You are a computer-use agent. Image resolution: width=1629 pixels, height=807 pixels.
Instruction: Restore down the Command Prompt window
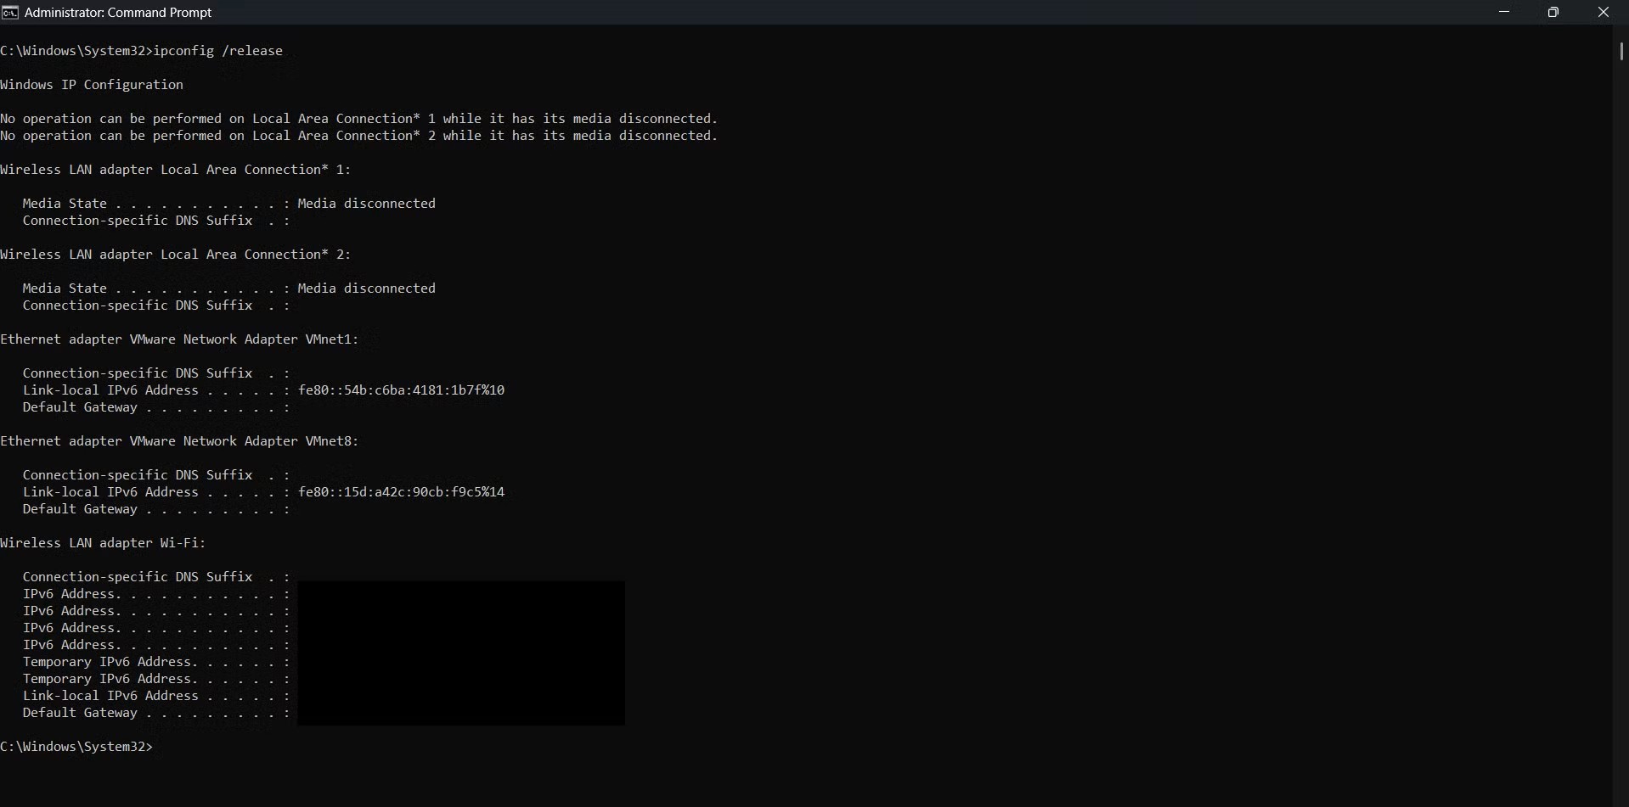1553,13
